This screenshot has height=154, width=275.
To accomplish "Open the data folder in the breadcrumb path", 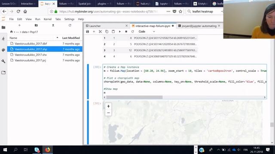I will (x=24, y=32).
